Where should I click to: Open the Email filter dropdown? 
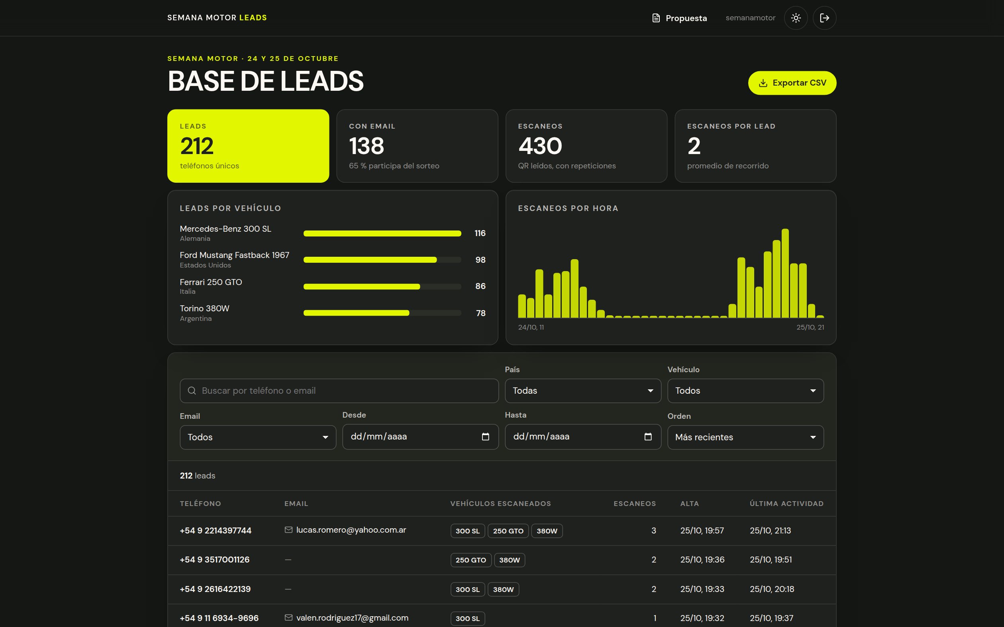coord(258,437)
